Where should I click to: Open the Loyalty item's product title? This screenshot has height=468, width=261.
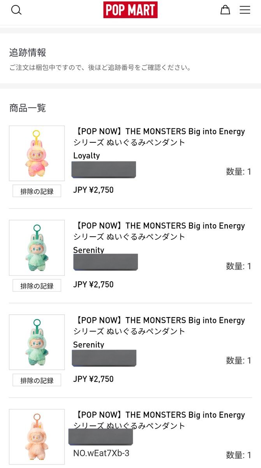click(x=159, y=137)
